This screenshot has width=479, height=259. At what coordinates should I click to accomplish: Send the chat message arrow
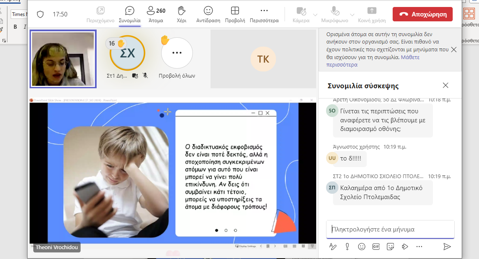(447, 247)
